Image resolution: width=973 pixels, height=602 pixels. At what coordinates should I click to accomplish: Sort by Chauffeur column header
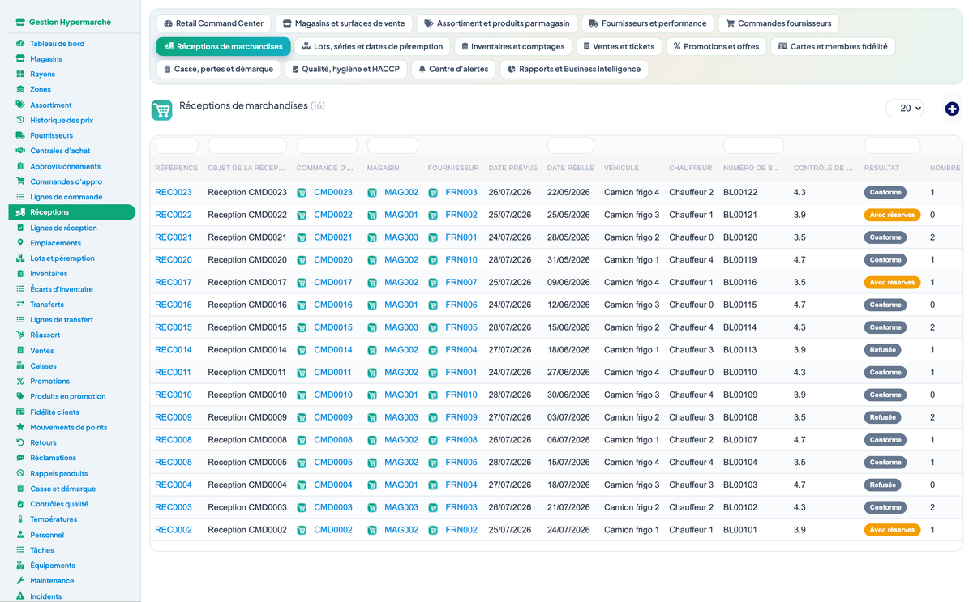[690, 168]
